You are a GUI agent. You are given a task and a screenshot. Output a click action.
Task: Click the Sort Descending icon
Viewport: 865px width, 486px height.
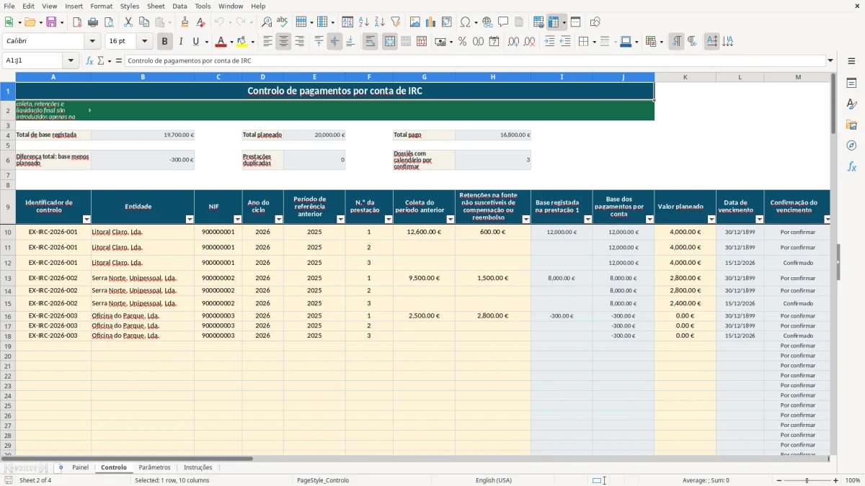coord(380,22)
